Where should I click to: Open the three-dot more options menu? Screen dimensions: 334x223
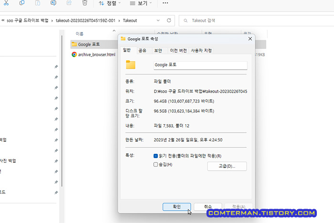coord(165,3)
